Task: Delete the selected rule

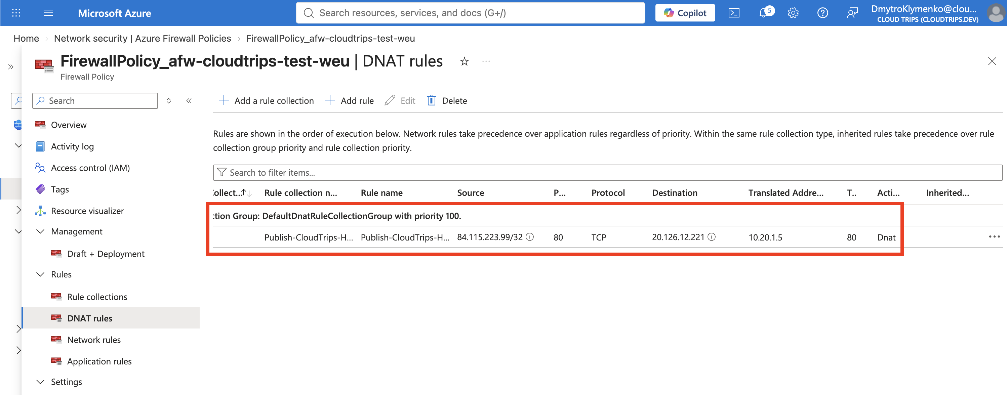Action: point(447,101)
